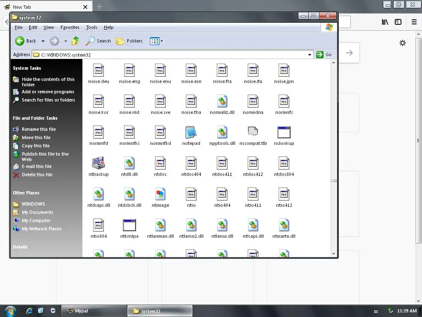Click Search for files or folders link
This screenshot has height=317, width=422.
[x=49, y=100]
